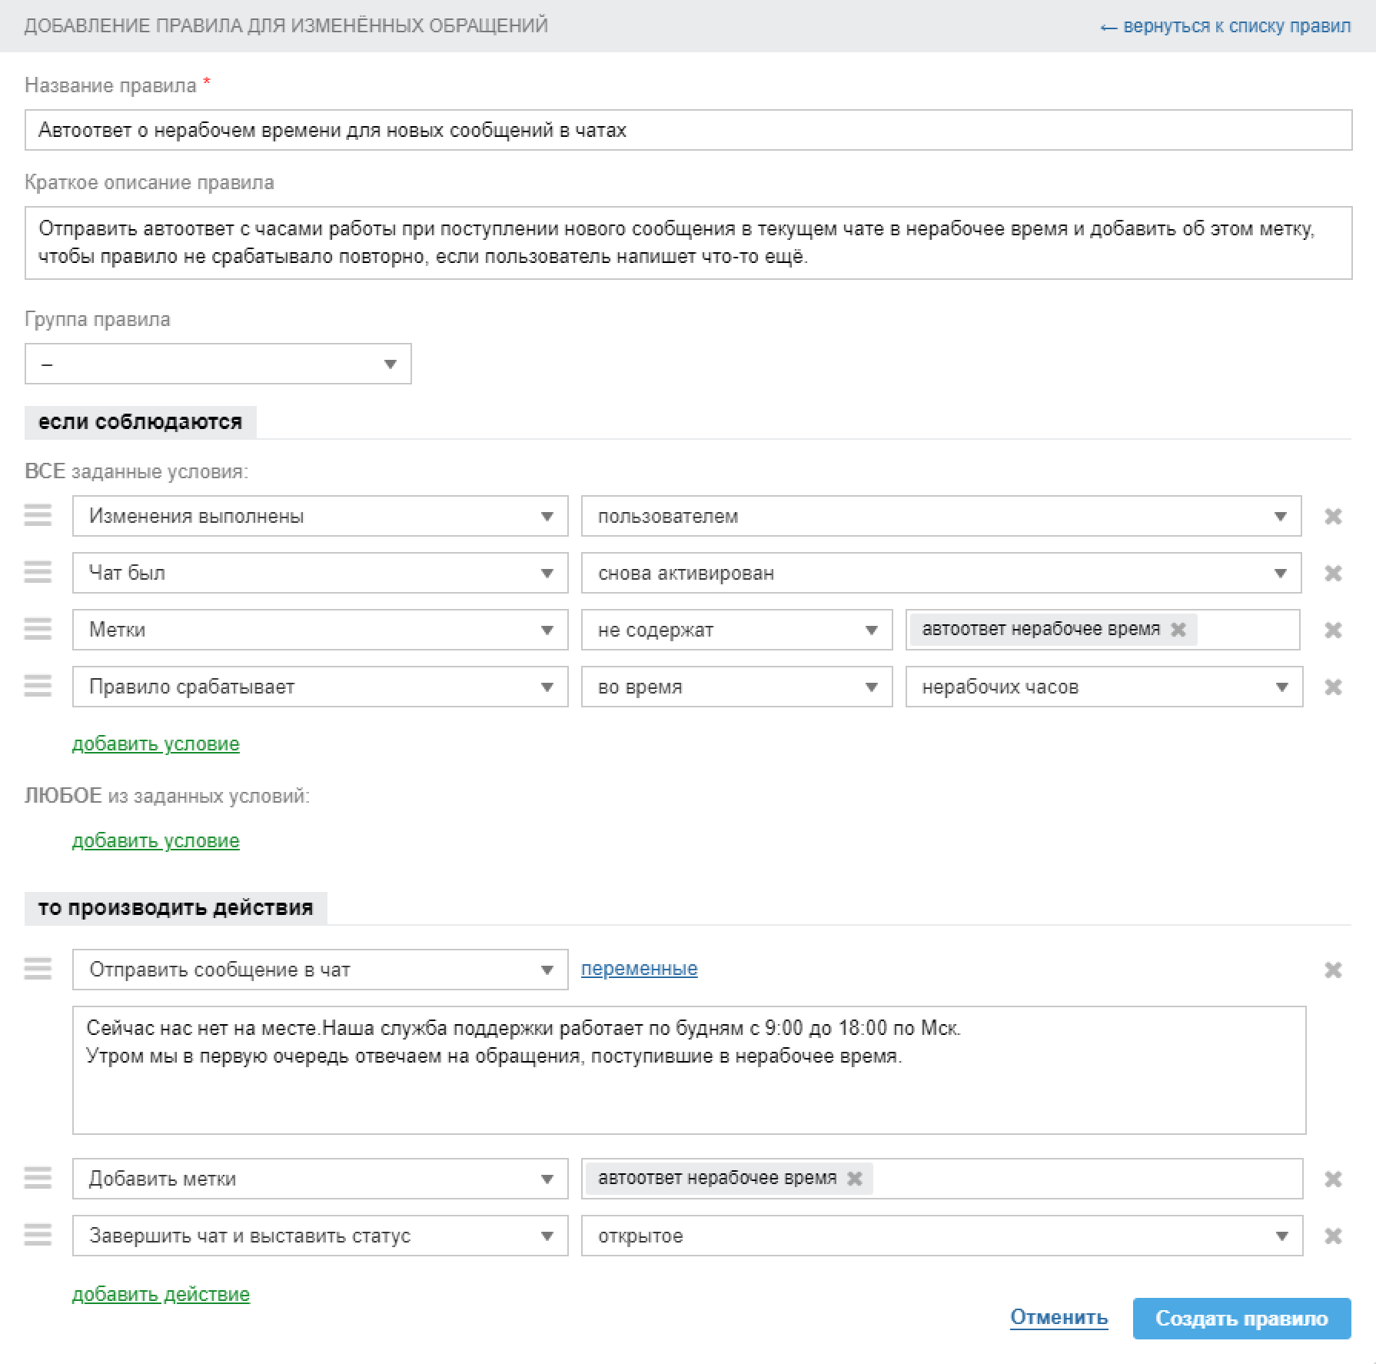This screenshot has height=1364, width=1376.
Task: Remove tag chip in 'Добавить метки' action
Action: [854, 1179]
